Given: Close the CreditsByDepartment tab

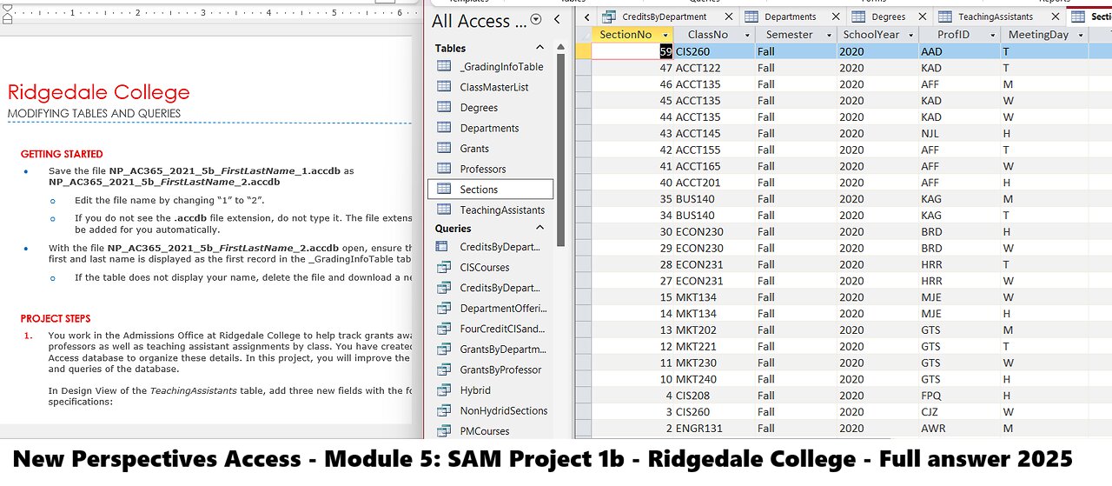Looking at the screenshot, I should 728,17.
